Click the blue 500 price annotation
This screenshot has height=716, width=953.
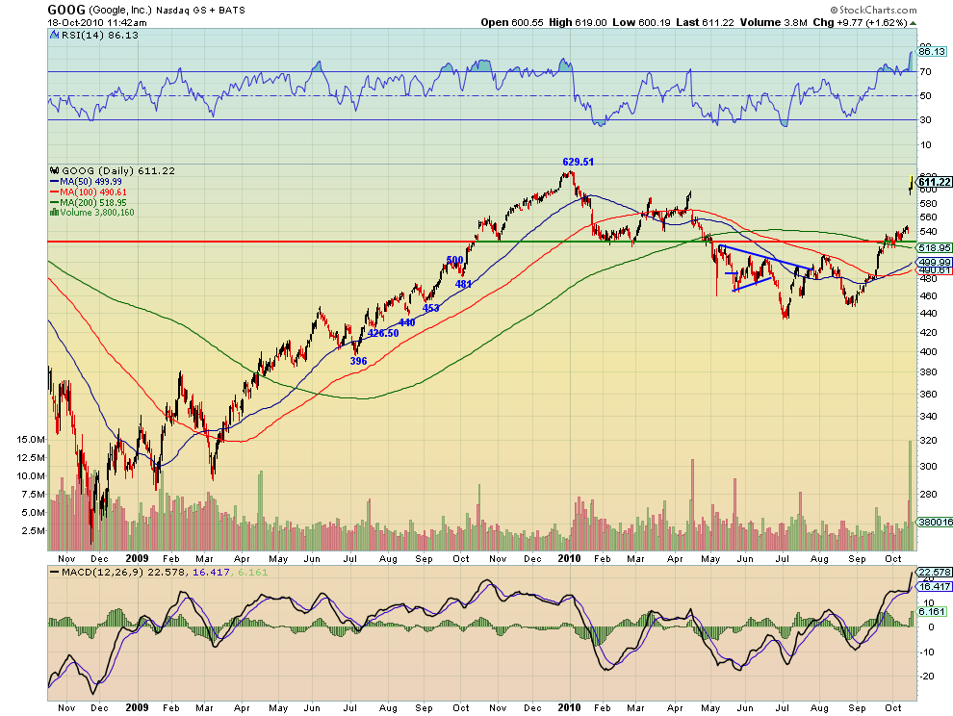click(454, 260)
